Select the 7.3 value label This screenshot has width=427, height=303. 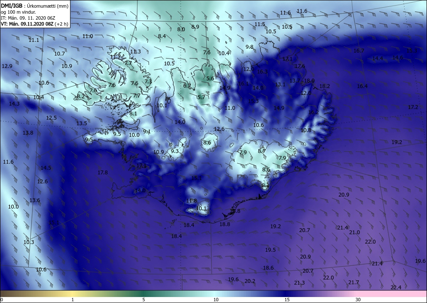click(x=148, y=82)
